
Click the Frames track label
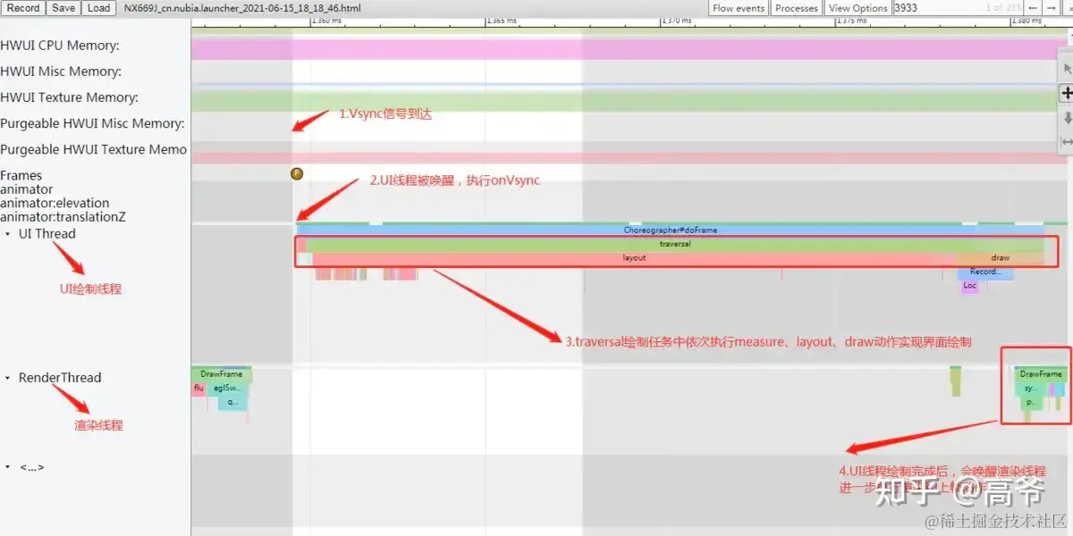click(21, 175)
